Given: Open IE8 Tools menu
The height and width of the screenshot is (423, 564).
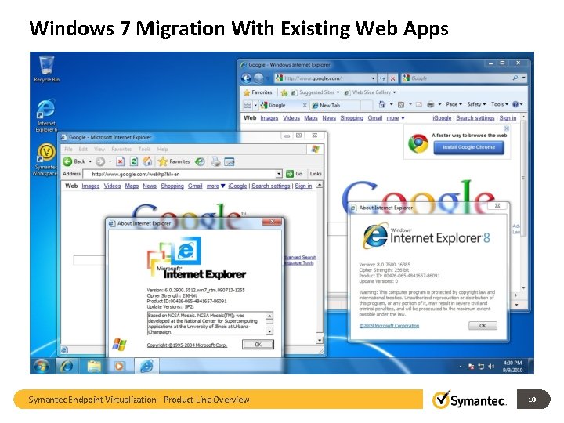Looking at the screenshot, I should (x=499, y=104).
